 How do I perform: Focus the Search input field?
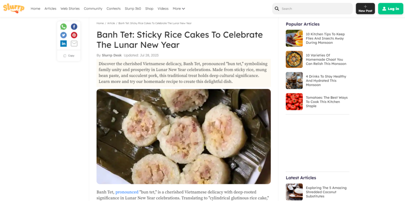tap(315, 9)
